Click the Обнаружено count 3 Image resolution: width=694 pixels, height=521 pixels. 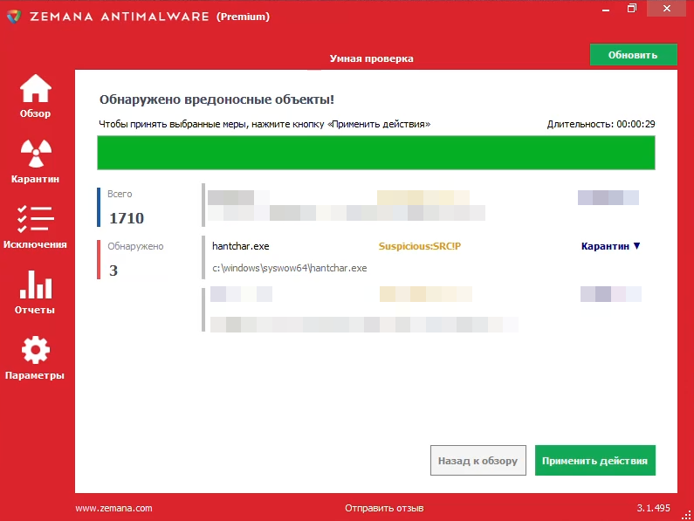(113, 271)
